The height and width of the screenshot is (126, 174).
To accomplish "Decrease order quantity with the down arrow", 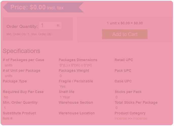I will pyautogui.click(x=58, y=26).
